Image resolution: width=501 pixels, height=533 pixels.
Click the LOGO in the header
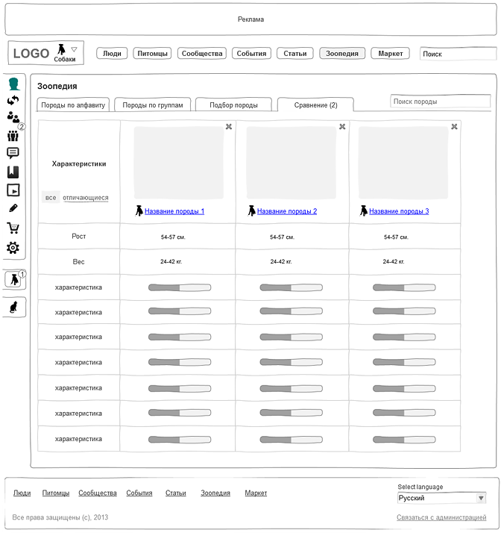[31, 53]
